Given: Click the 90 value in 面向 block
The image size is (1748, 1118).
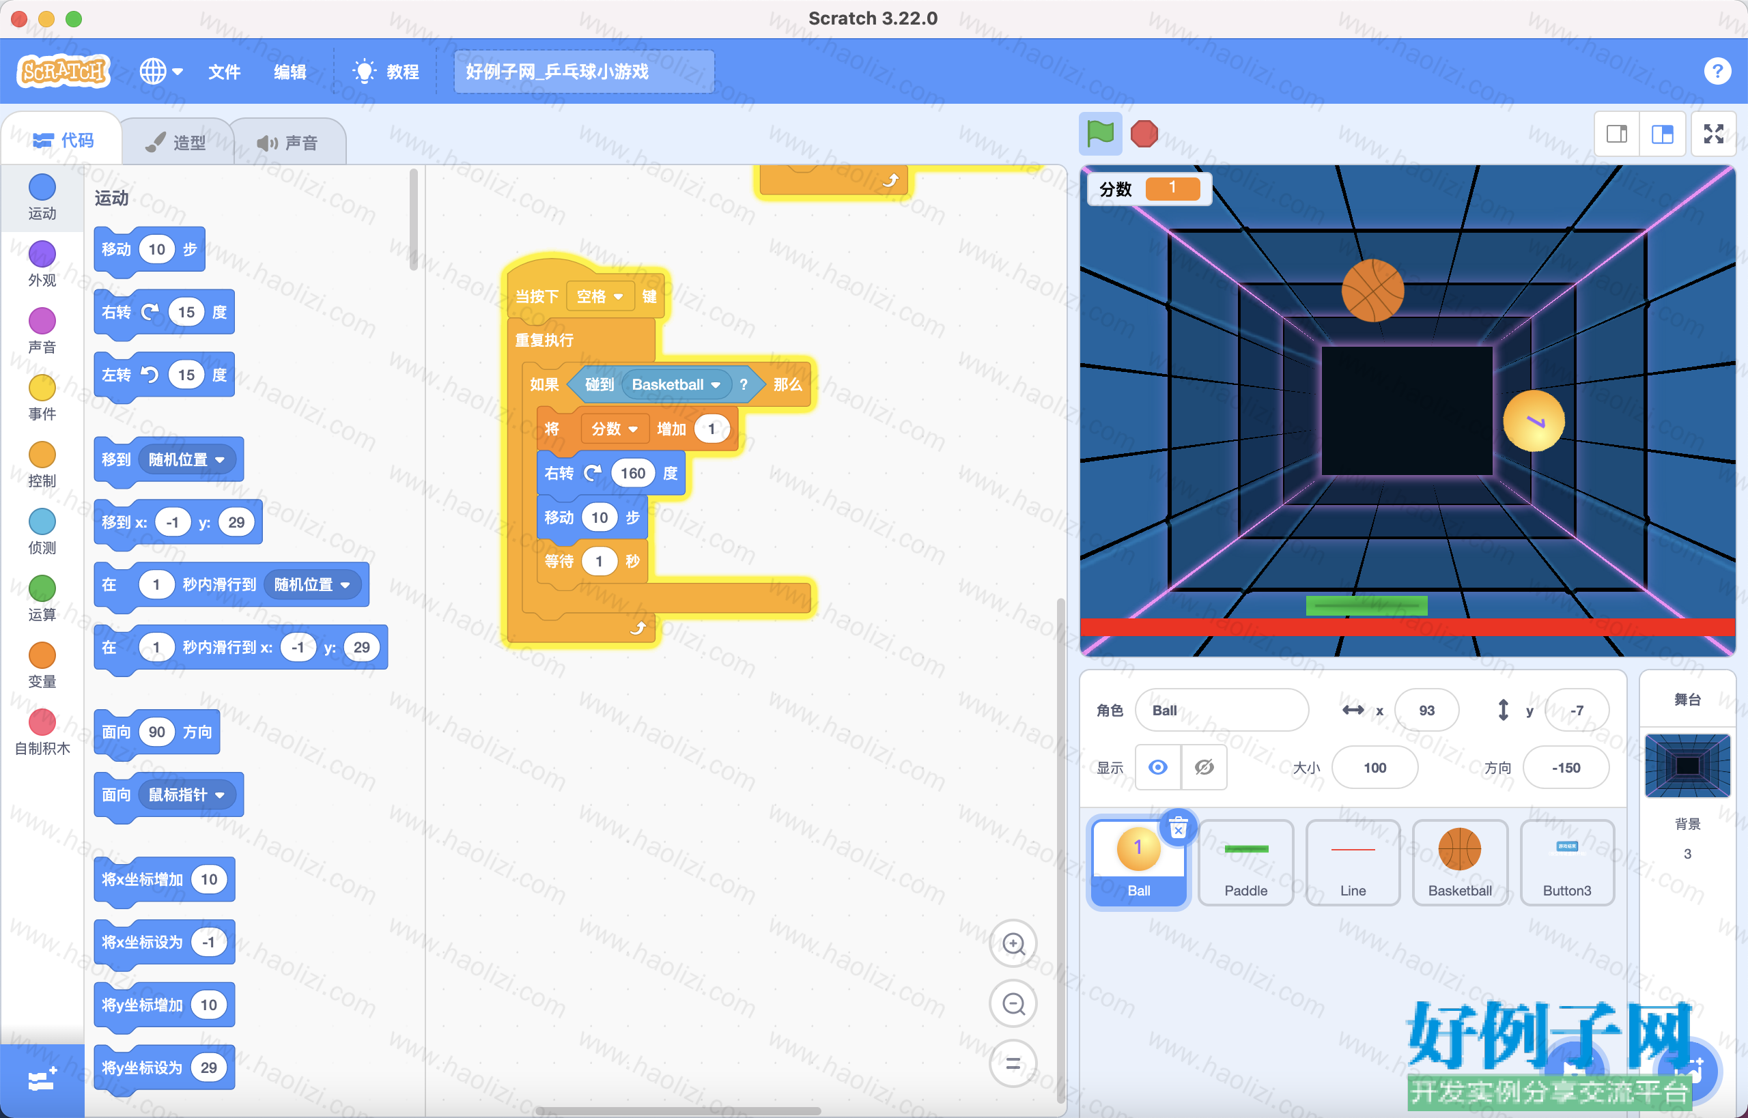Looking at the screenshot, I should click(157, 732).
